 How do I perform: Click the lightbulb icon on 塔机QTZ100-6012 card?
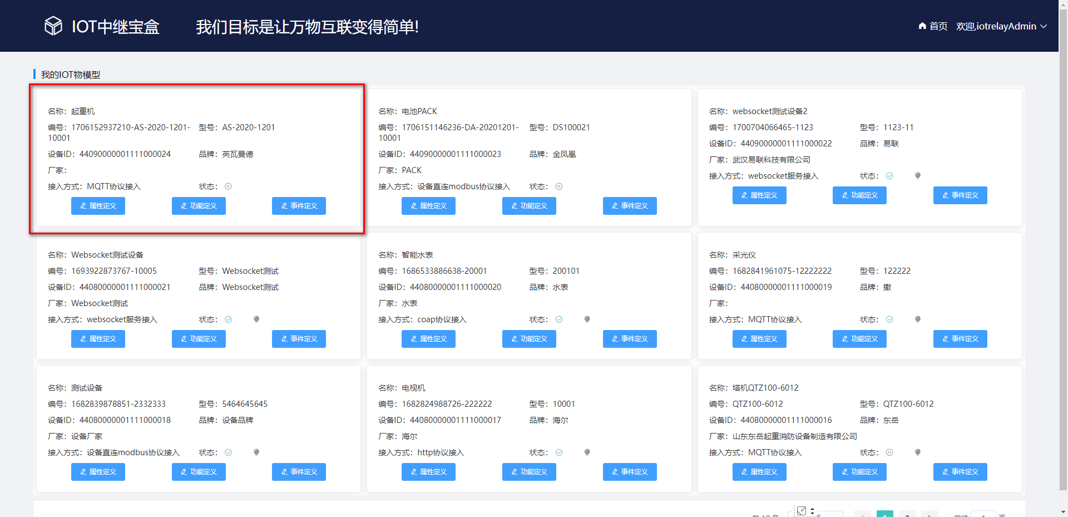(x=917, y=452)
